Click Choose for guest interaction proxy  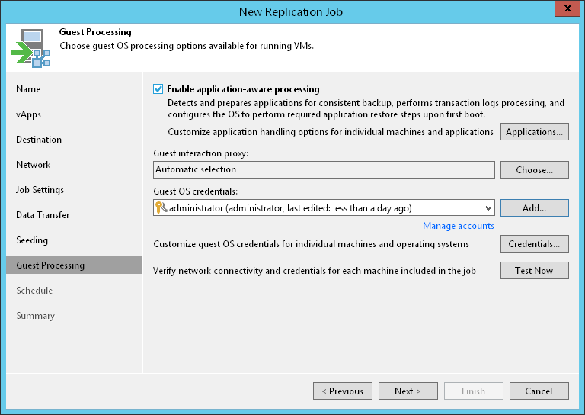pyautogui.click(x=534, y=170)
